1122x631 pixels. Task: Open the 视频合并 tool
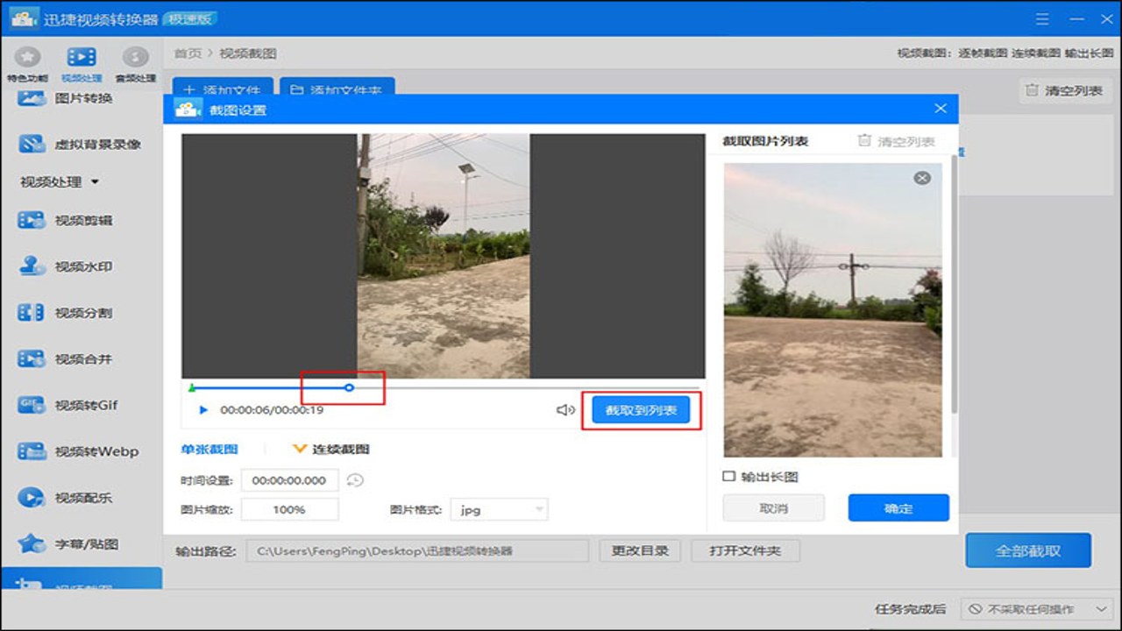click(66, 359)
